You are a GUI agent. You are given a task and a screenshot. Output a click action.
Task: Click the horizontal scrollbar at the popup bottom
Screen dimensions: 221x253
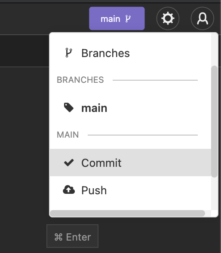128,213
